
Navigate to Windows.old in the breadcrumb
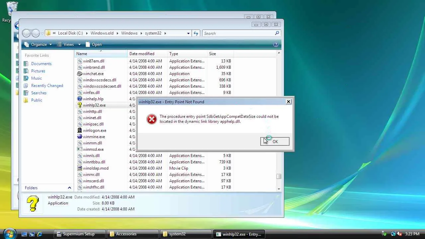click(x=102, y=33)
